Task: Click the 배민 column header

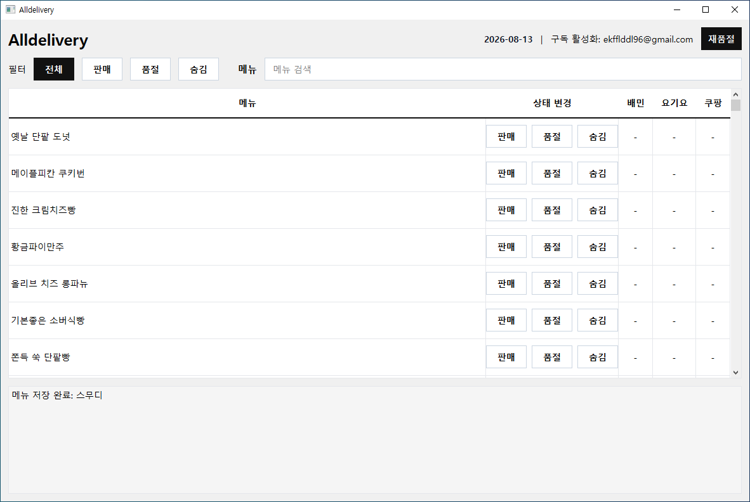Action: pos(636,103)
